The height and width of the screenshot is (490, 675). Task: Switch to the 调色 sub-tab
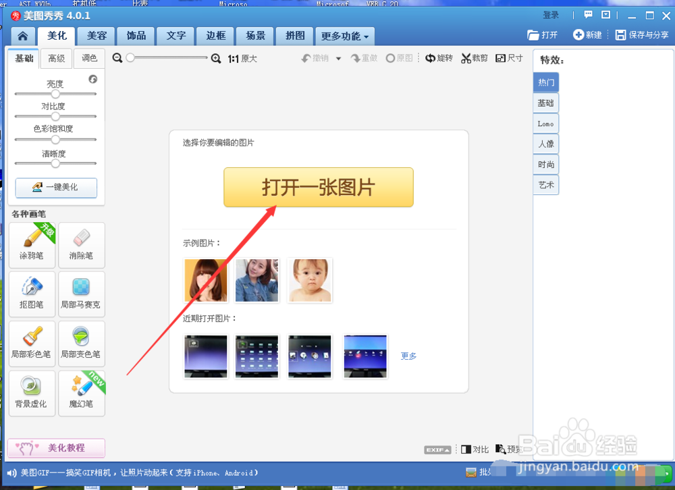point(88,58)
